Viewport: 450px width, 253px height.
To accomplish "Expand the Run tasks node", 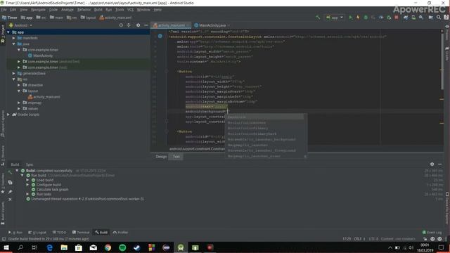I will [28, 194].
